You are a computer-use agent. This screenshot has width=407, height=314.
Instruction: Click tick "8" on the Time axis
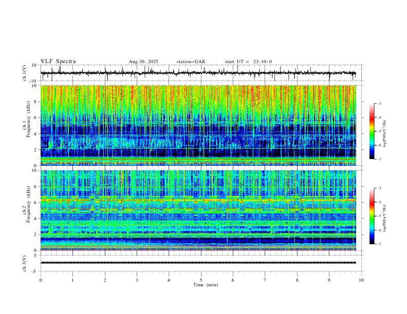click(x=297, y=280)
